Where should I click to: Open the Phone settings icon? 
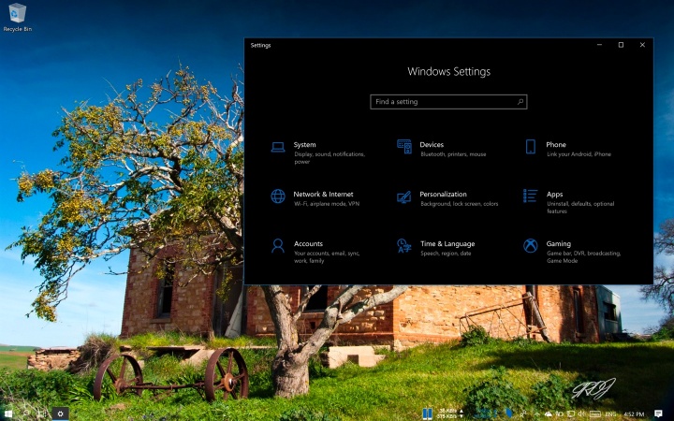pos(531,147)
